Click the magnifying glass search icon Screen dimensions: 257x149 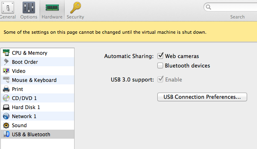pyautogui.click(x=208, y=7)
